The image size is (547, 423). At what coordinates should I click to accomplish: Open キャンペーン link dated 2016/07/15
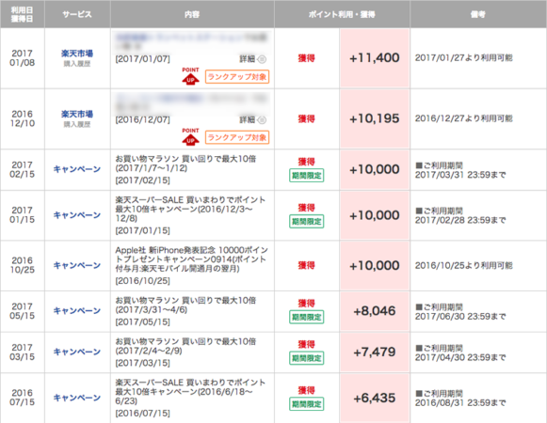coord(77,398)
